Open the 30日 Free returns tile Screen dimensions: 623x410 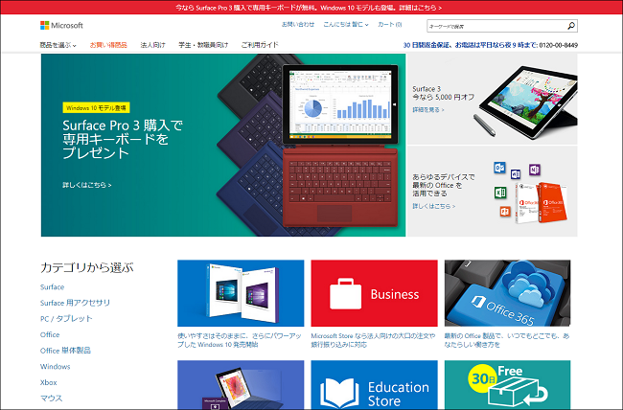507,384
